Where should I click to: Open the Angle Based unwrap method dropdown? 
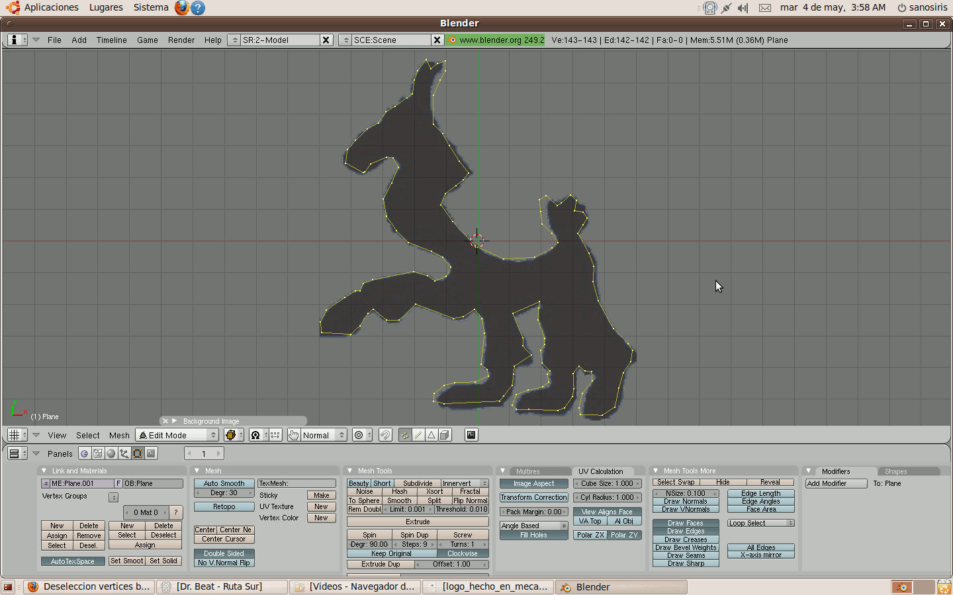click(x=533, y=526)
